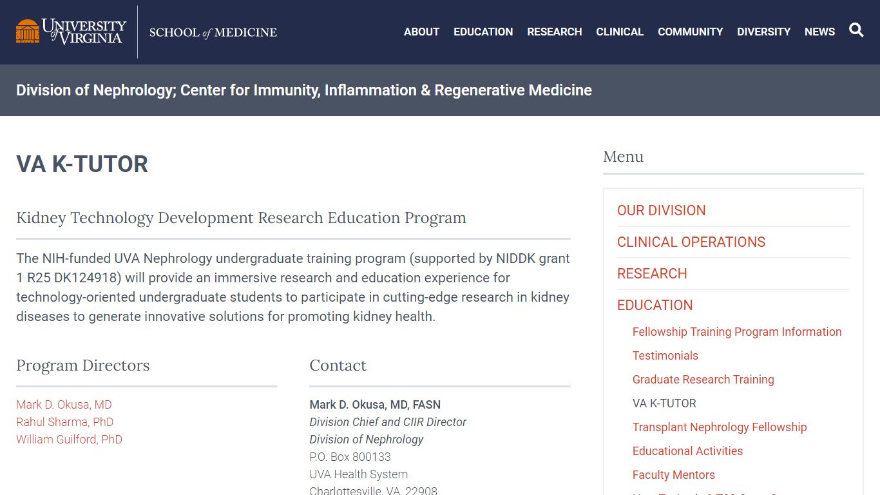Viewport: 880px width, 495px height.
Task: Click 'Charlottesville, VA, 22908' address line
Action: click(x=373, y=491)
